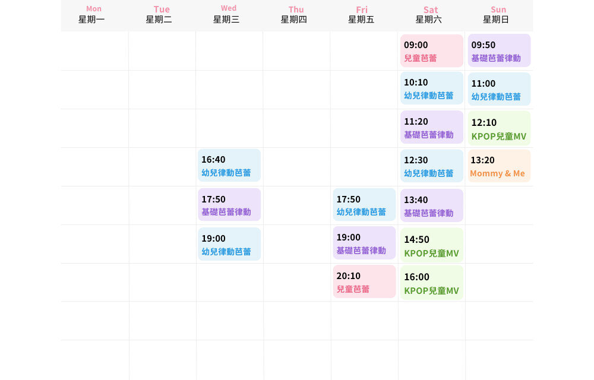
Task: Open the Wednesday 17:50 基礎芭蕾律動 class
Action: click(x=229, y=205)
